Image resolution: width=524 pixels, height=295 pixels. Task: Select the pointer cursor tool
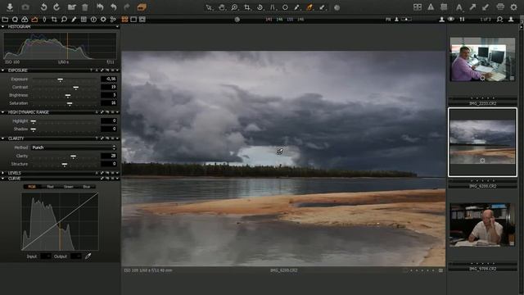click(210, 7)
